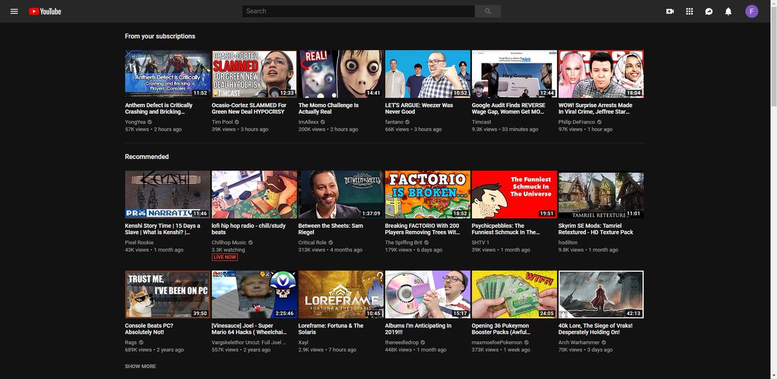The width and height of the screenshot is (777, 379).
Task: Open the notifications bell
Action: click(728, 11)
